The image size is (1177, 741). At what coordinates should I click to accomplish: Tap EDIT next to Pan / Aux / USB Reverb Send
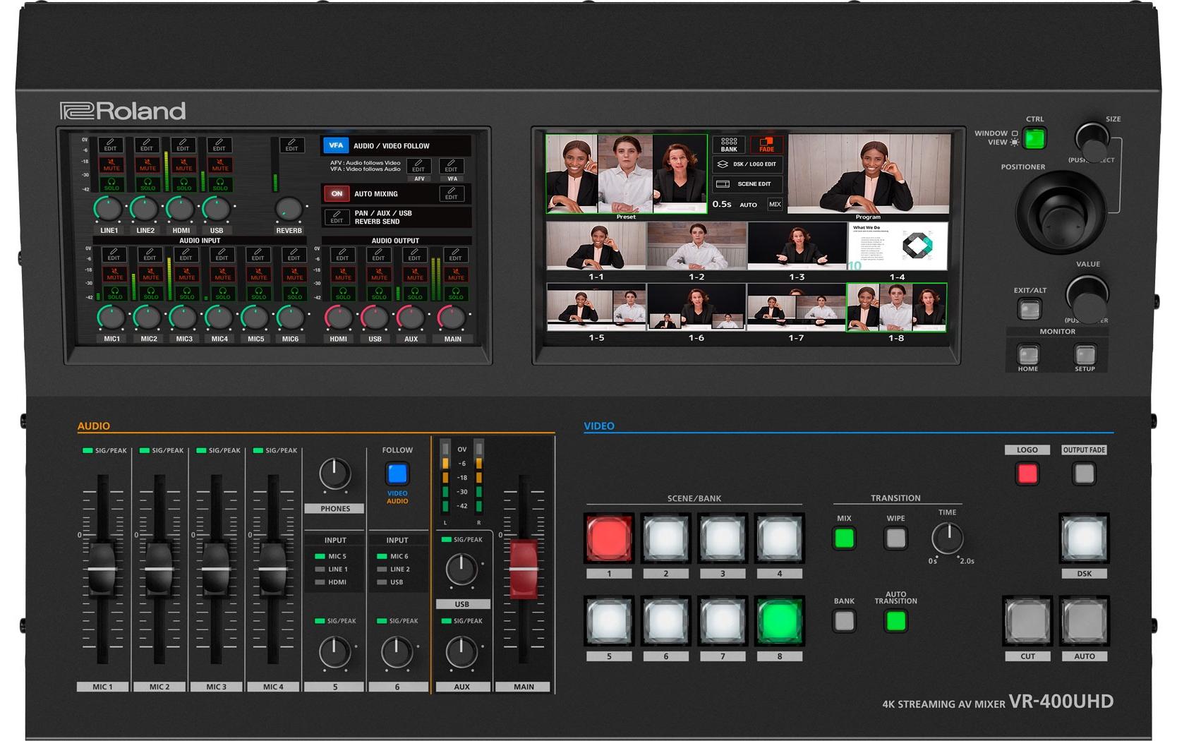click(x=337, y=217)
